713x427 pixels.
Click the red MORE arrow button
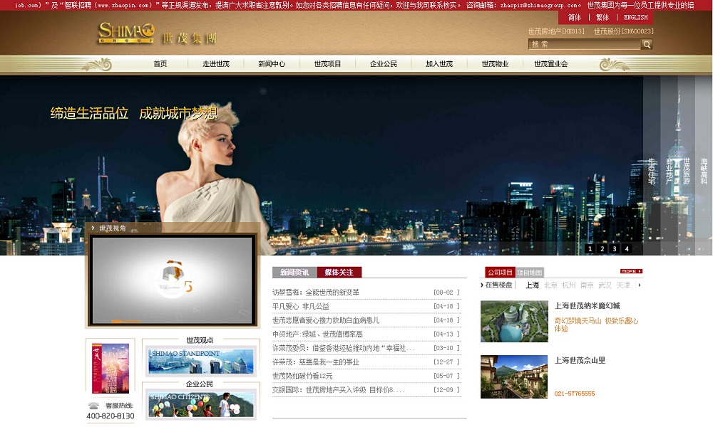click(x=631, y=271)
